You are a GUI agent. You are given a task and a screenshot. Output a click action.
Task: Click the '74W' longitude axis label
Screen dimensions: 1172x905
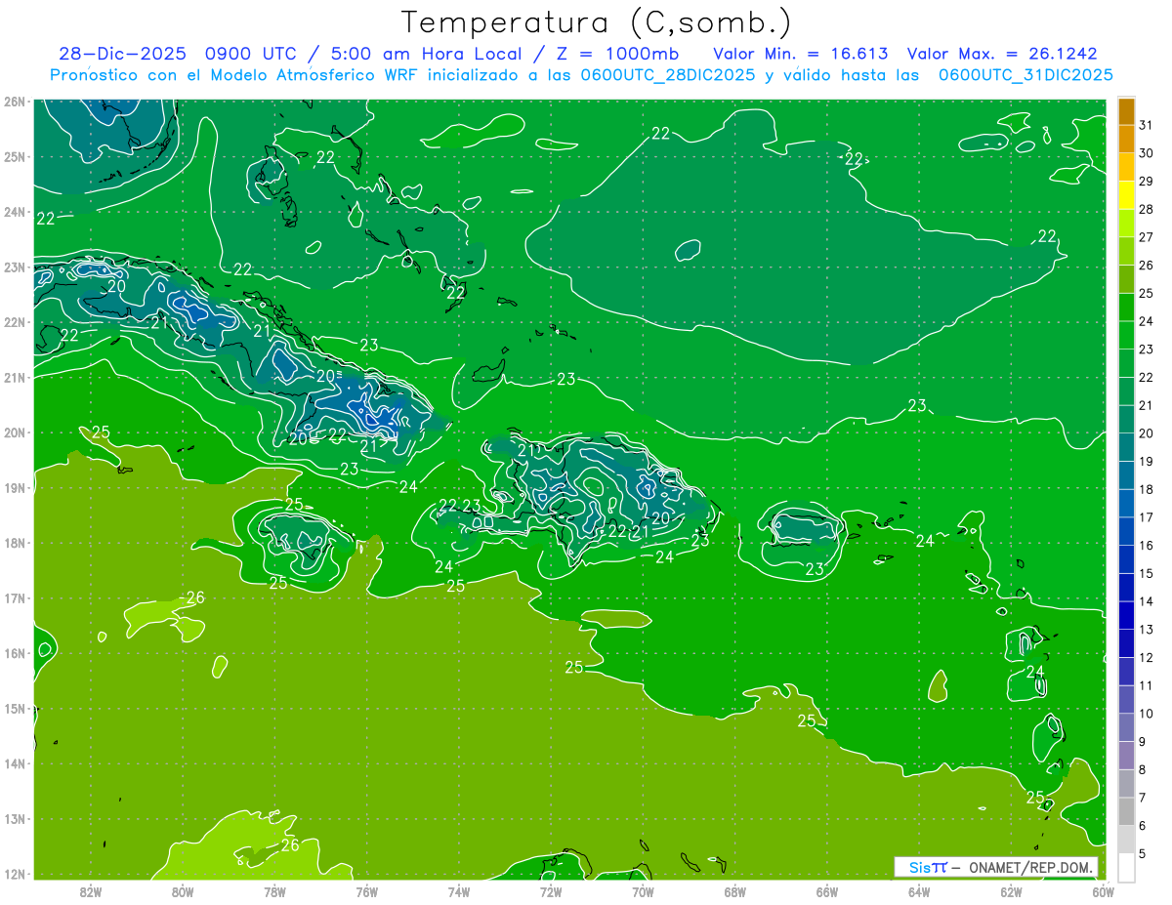[x=458, y=891]
